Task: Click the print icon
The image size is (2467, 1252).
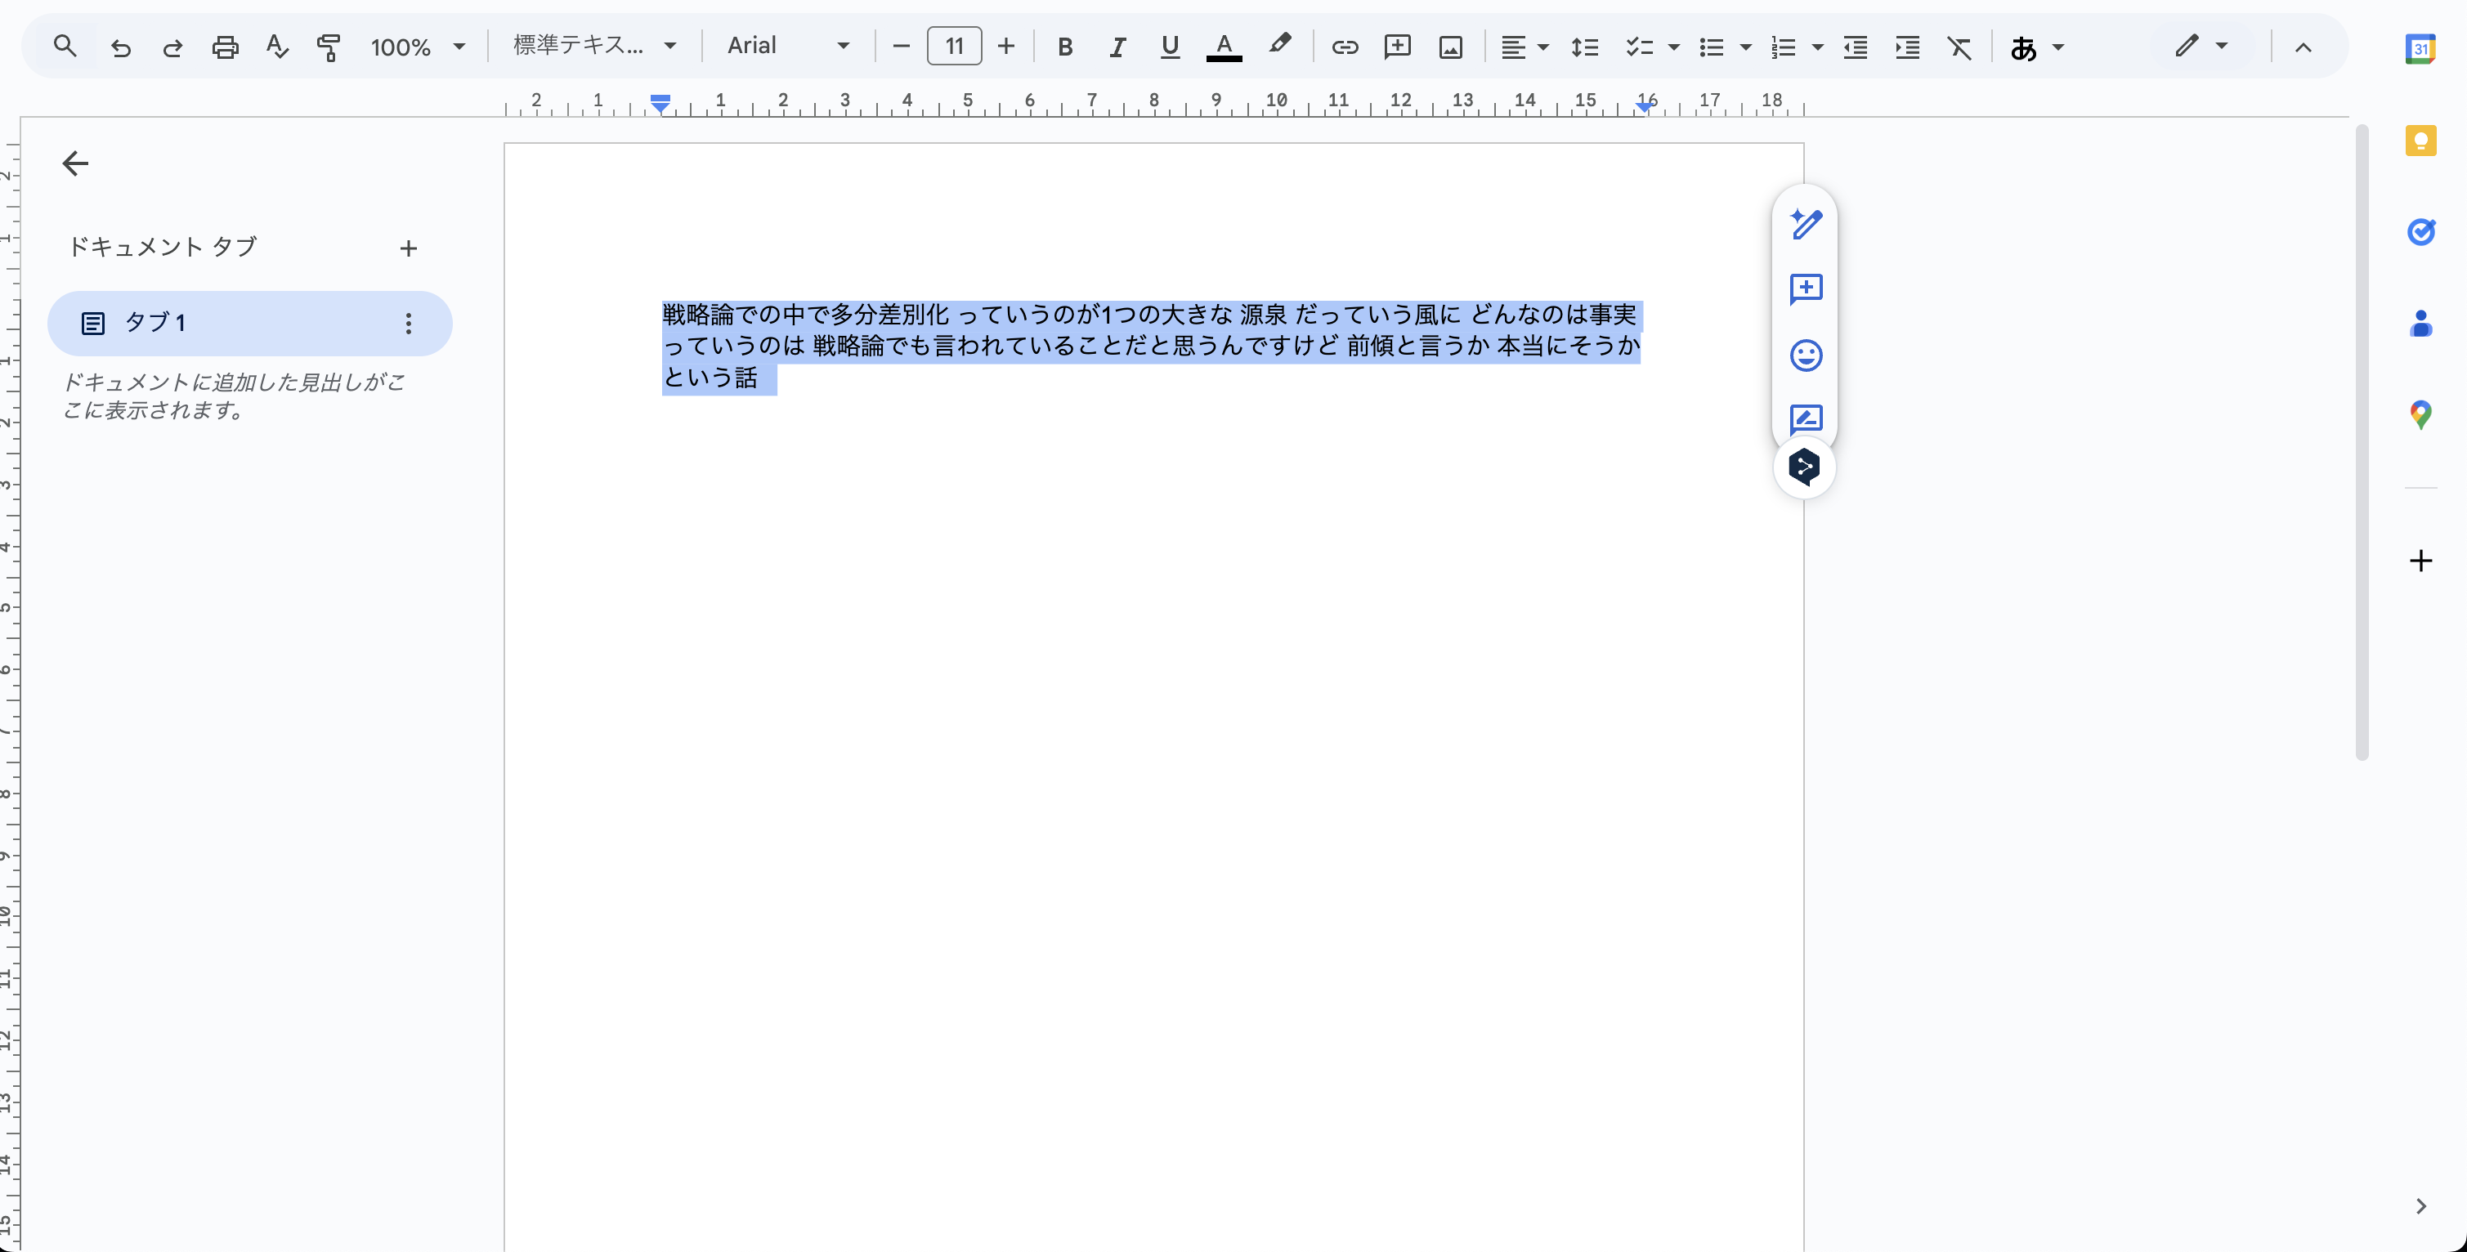Action: point(225,47)
